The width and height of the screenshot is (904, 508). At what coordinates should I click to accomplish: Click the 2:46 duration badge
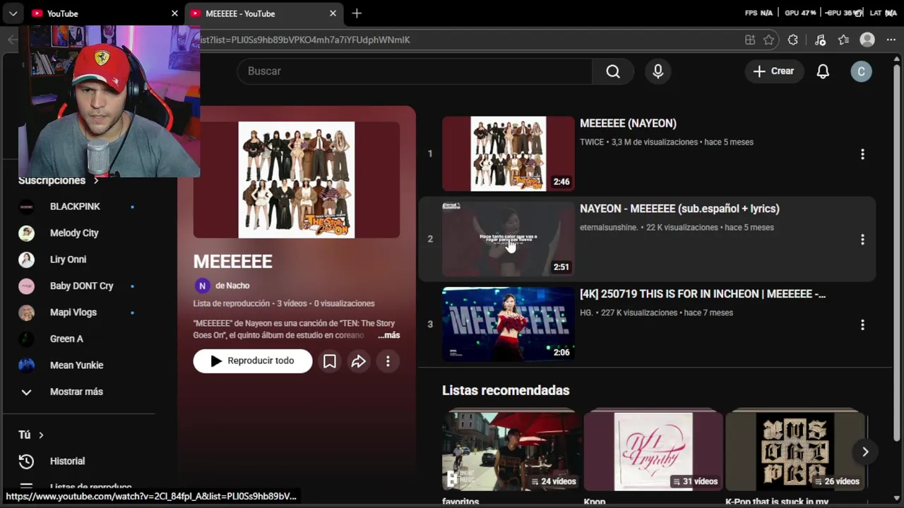[561, 181]
